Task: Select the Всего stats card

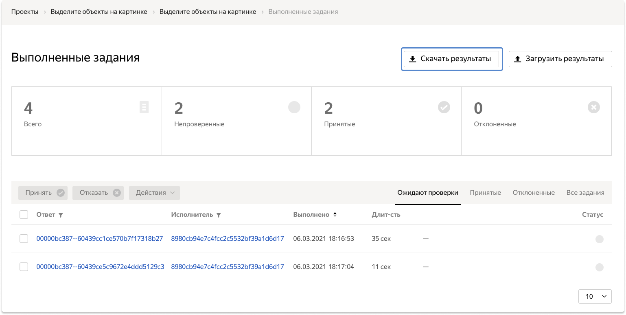Action: point(87,121)
